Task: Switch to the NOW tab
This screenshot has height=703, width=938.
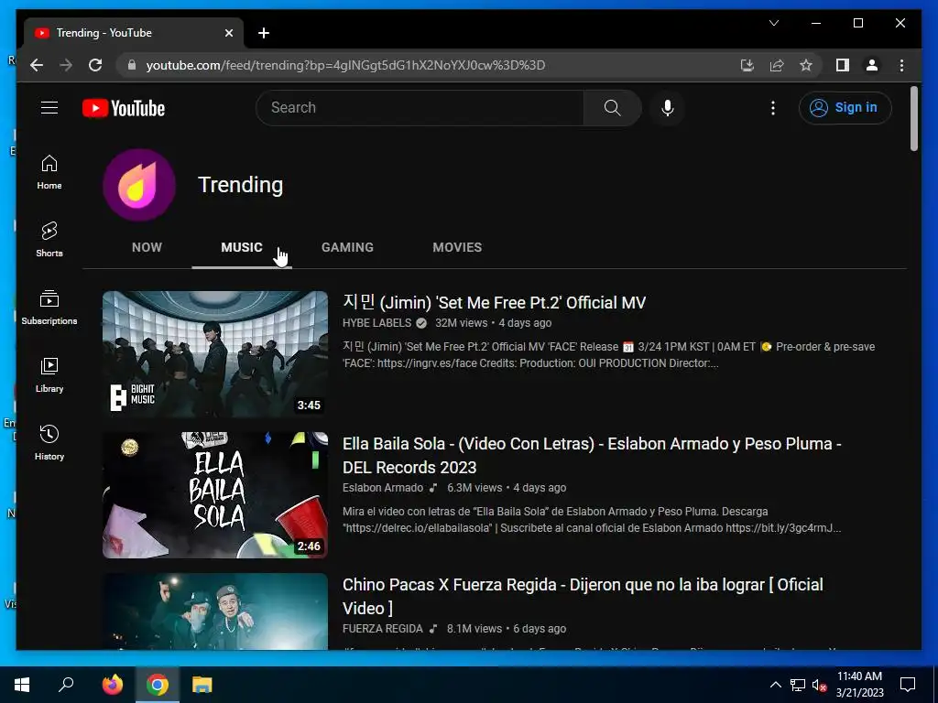Action: tap(147, 247)
